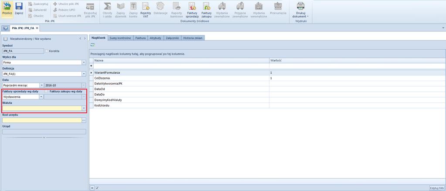Click the filter funnel icon in filter row
The width and height of the screenshot is (446, 191).
point(91,66)
